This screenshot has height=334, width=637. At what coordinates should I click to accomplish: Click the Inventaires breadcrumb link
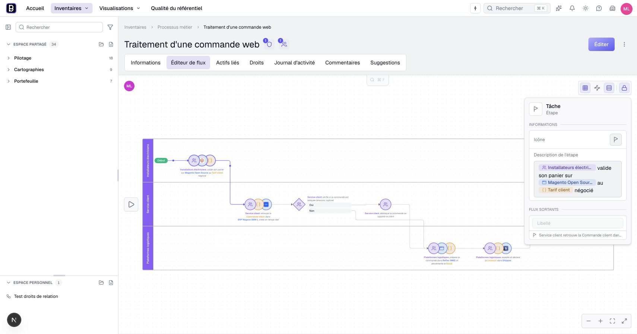135,27
